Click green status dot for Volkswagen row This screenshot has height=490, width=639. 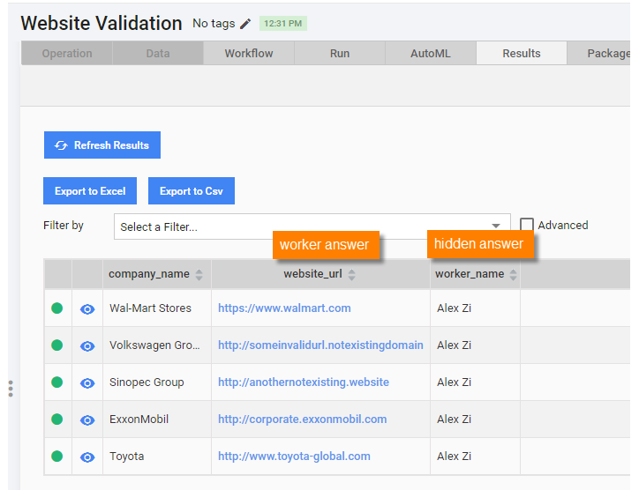tap(57, 345)
